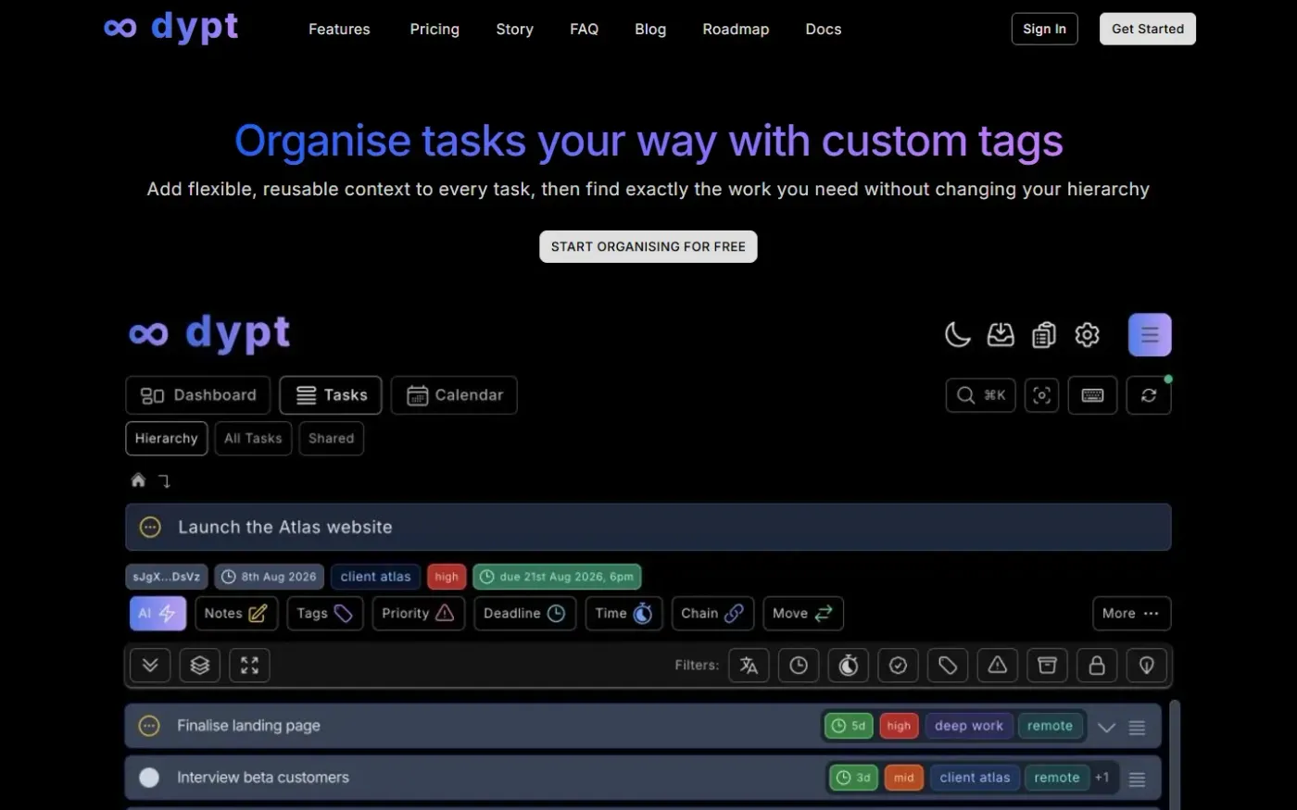The width and height of the screenshot is (1297, 810).
Task: Click the AI lightning button
Action: coord(157,613)
